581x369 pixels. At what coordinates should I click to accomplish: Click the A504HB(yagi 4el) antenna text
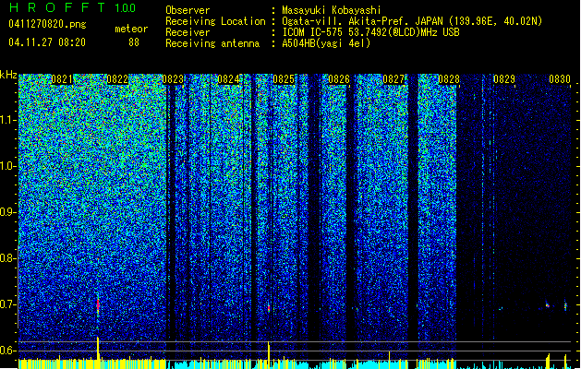(326, 43)
